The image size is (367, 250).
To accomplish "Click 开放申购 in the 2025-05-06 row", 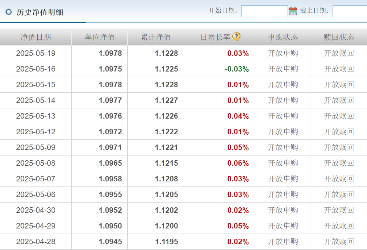I will coord(283,195).
